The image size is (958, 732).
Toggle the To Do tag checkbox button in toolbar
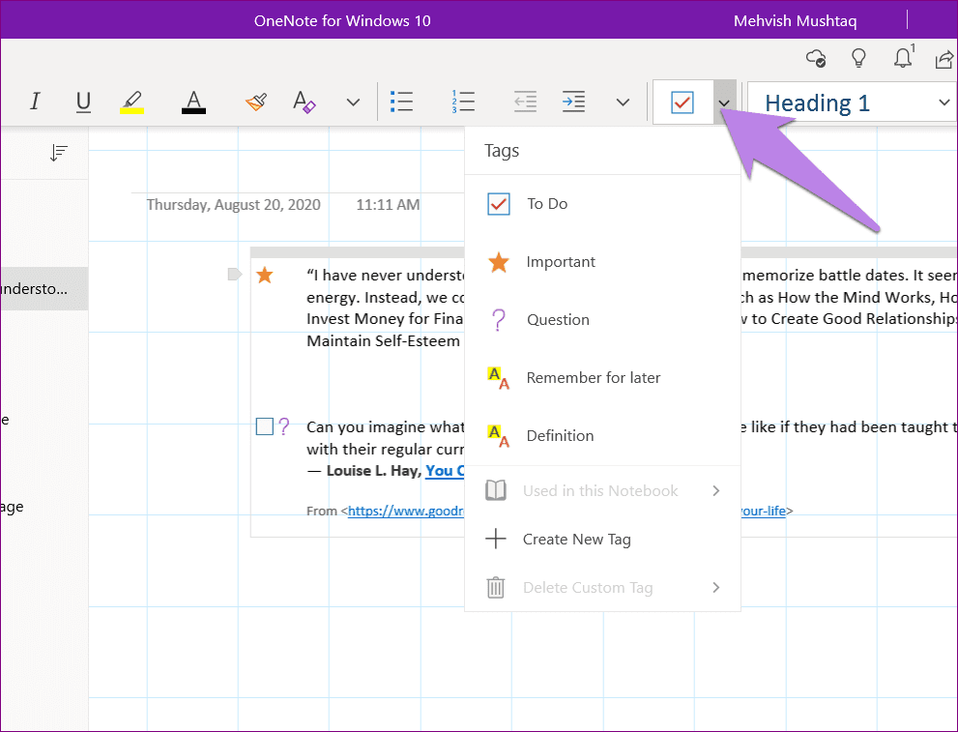click(x=682, y=102)
